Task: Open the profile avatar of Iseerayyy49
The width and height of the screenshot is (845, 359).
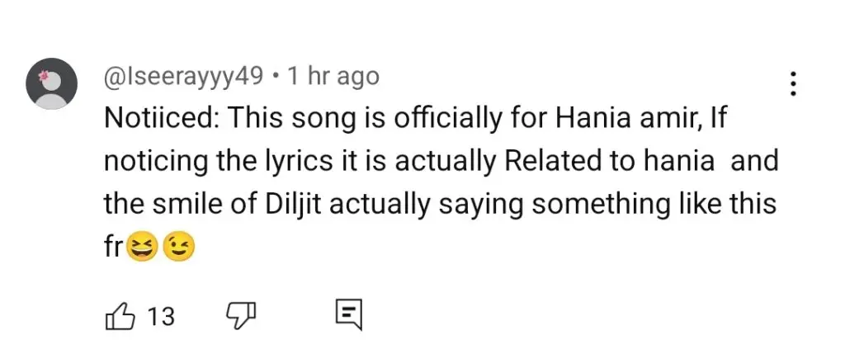Action: coord(52,83)
